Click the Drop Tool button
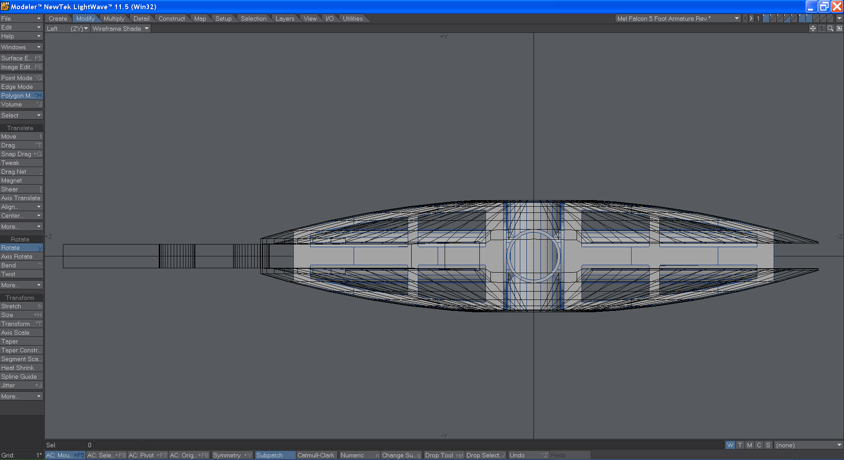844x460 pixels. (444, 455)
